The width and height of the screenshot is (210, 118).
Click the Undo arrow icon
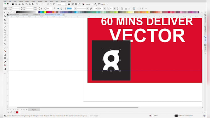pyautogui.click(x=37, y=4)
